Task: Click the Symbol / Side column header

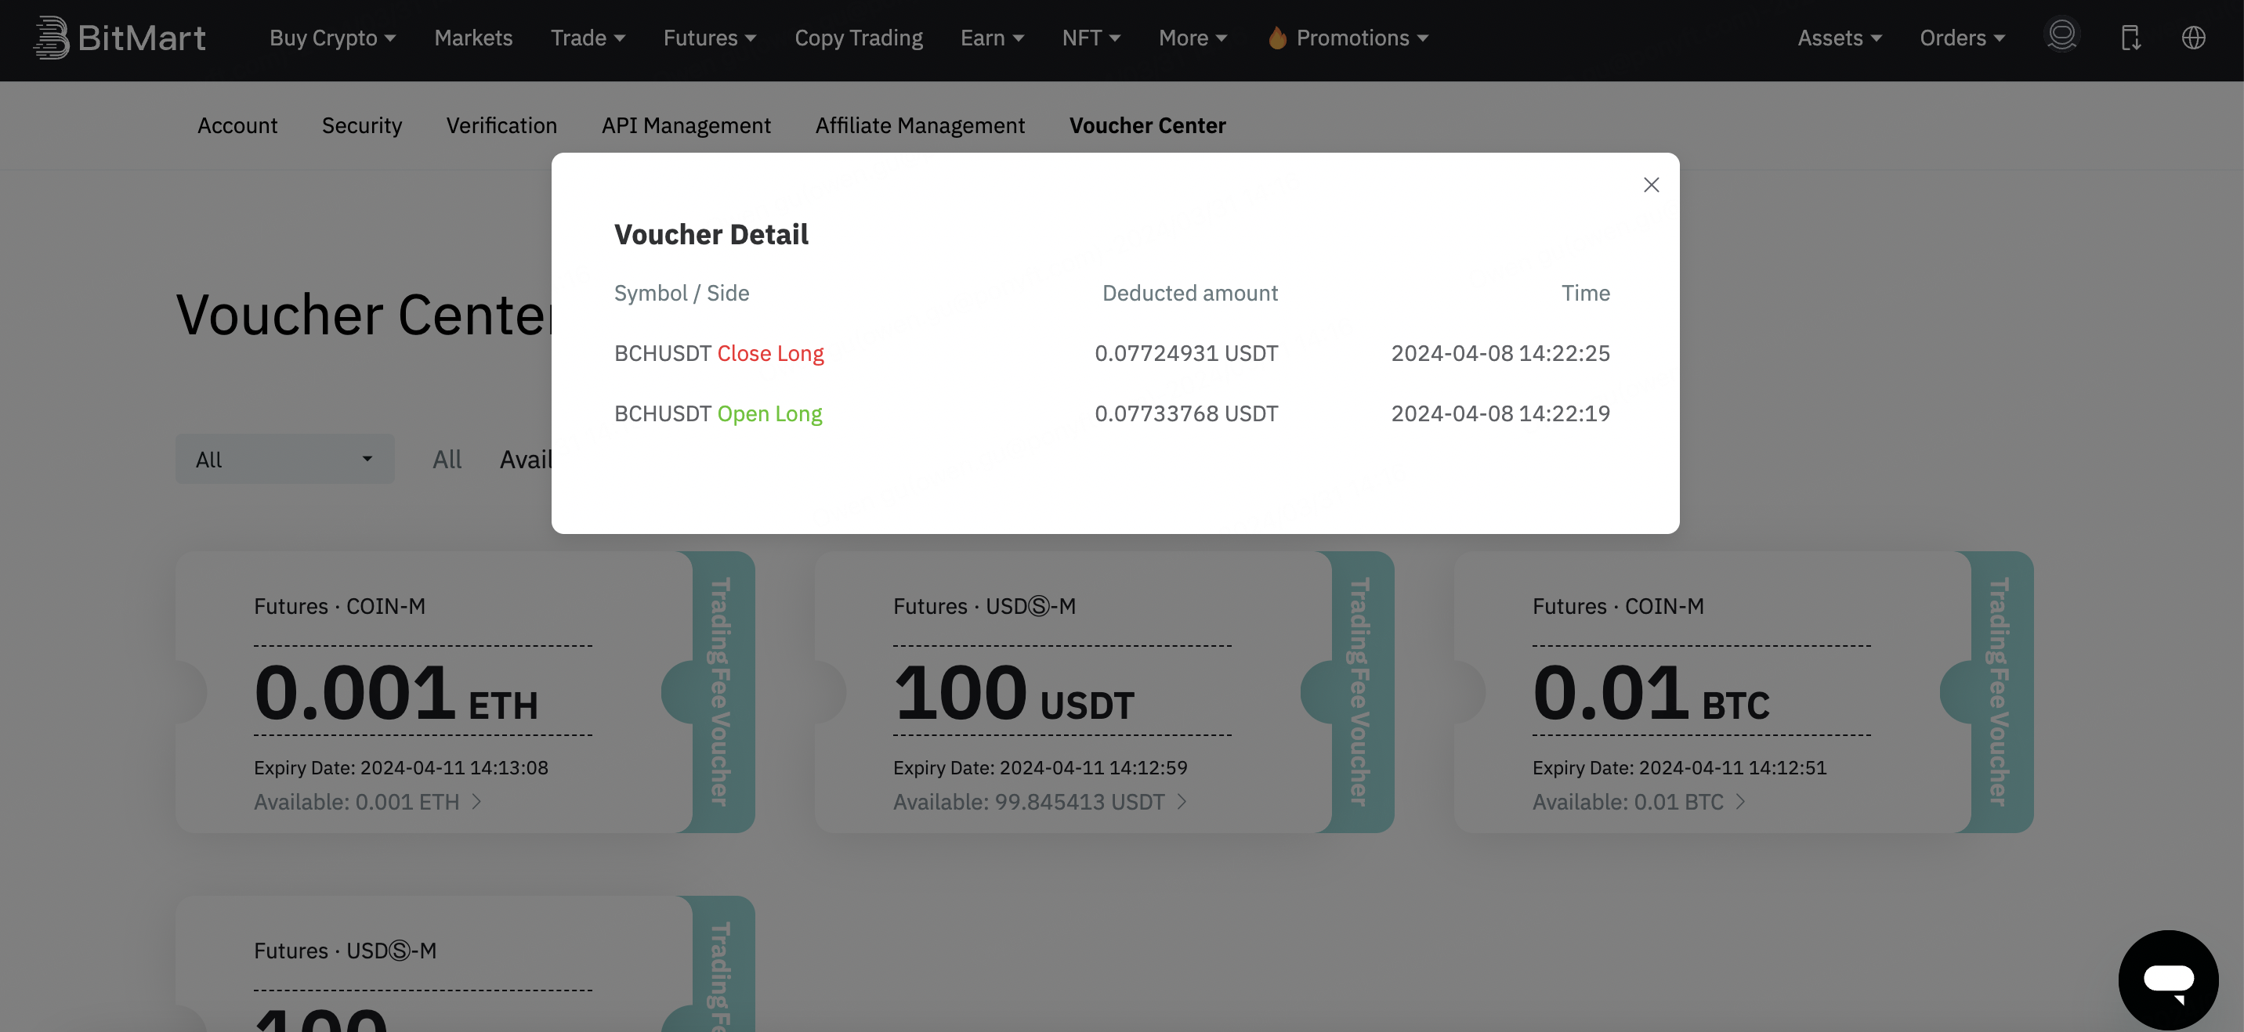Action: (681, 293)
